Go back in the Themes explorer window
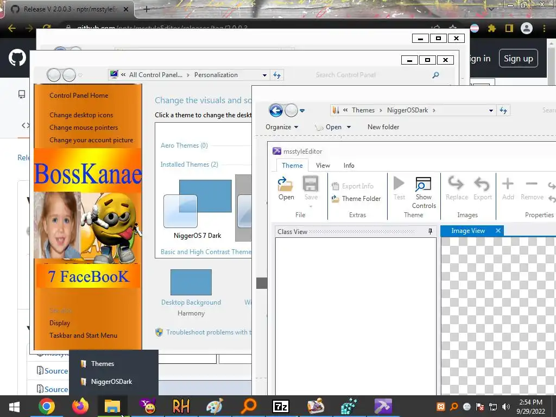 (276, 110)
